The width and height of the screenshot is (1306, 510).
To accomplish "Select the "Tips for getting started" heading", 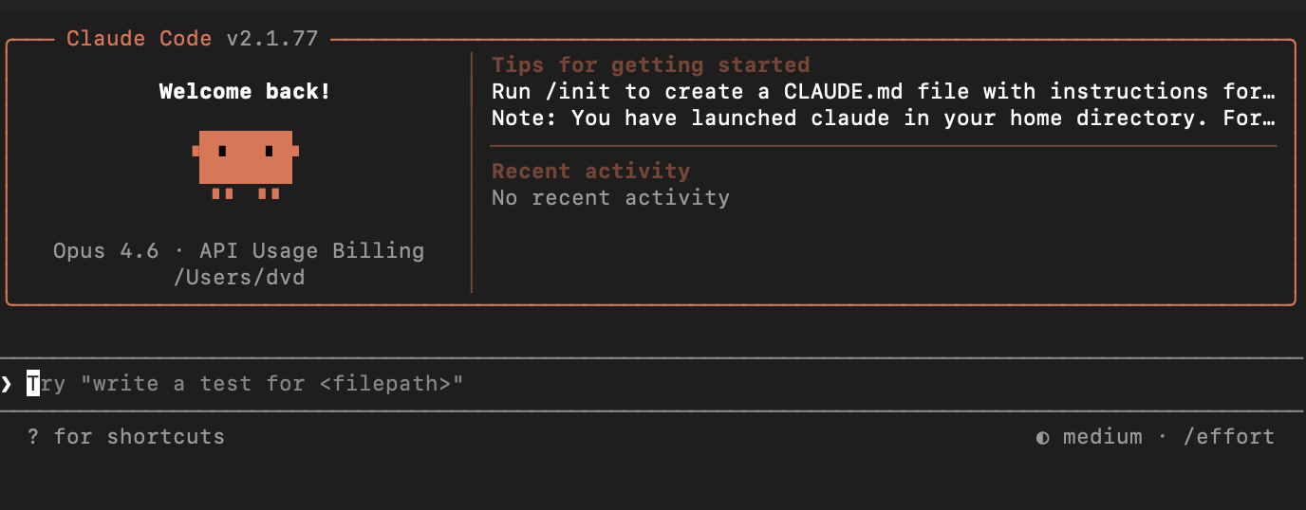I will (650, 65).
